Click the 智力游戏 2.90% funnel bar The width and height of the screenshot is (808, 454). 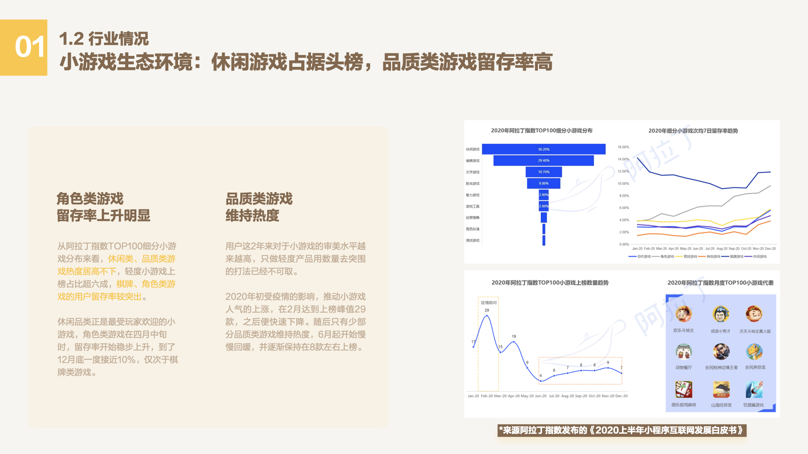[544, 195]
